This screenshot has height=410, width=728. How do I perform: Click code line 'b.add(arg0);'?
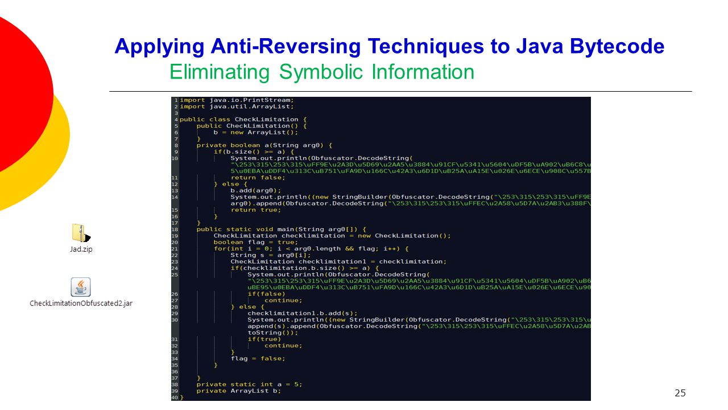(256, 190)
